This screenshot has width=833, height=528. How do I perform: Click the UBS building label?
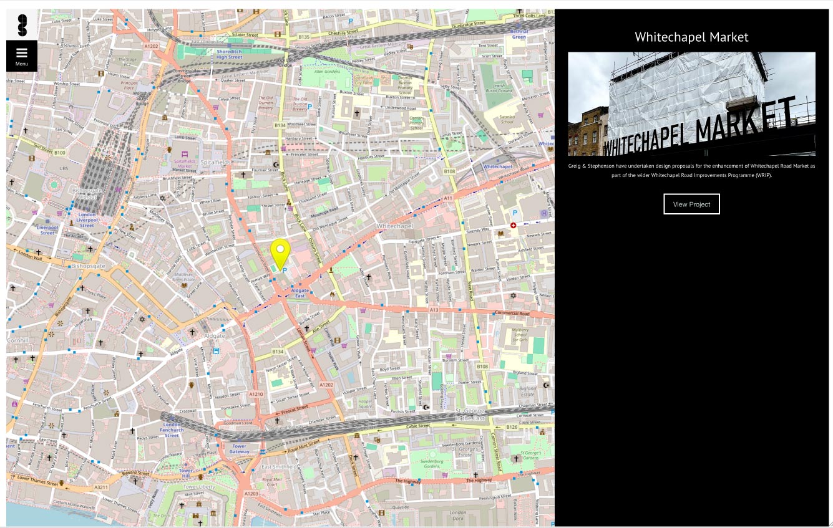tap(64, 168)
